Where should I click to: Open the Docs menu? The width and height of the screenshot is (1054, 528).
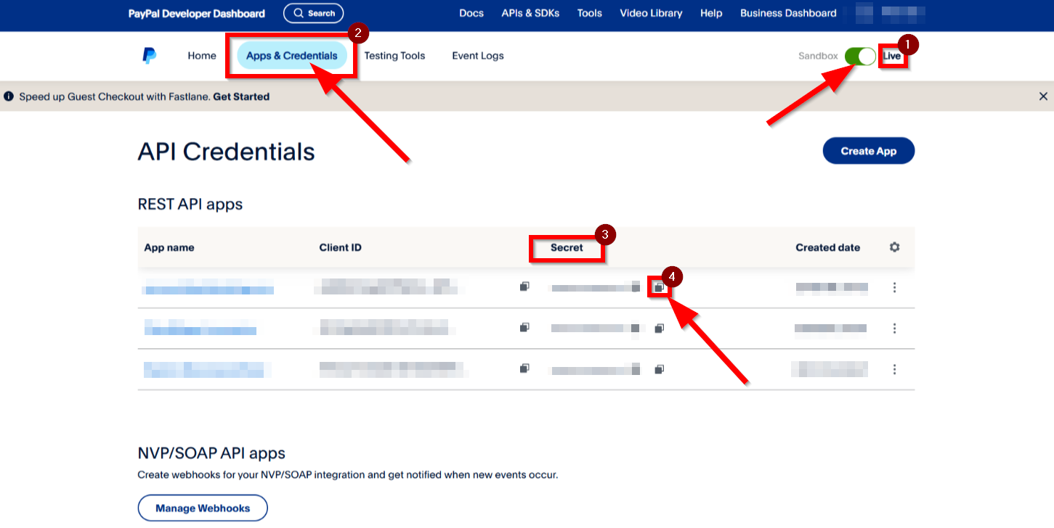coord(471,13)
